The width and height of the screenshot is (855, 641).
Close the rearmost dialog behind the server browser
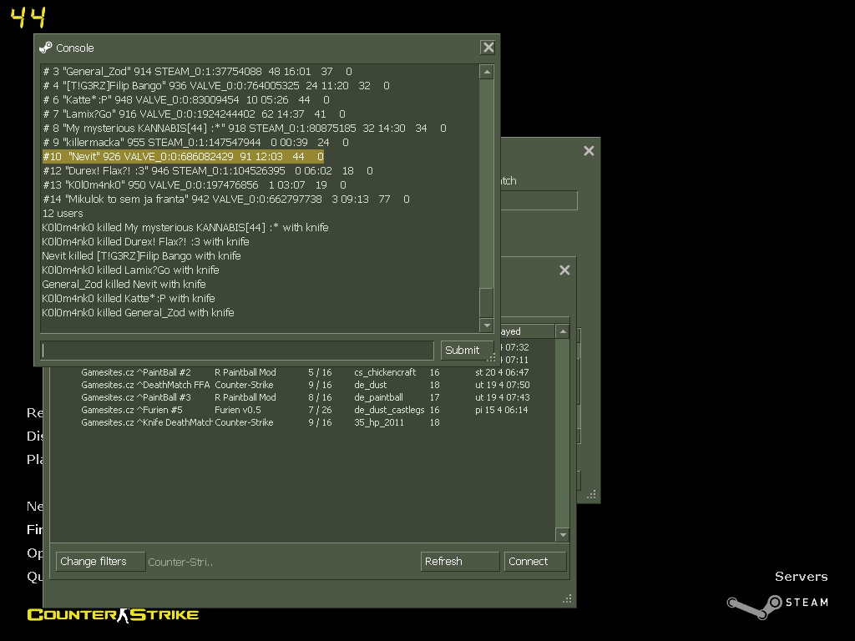[589, 151]
